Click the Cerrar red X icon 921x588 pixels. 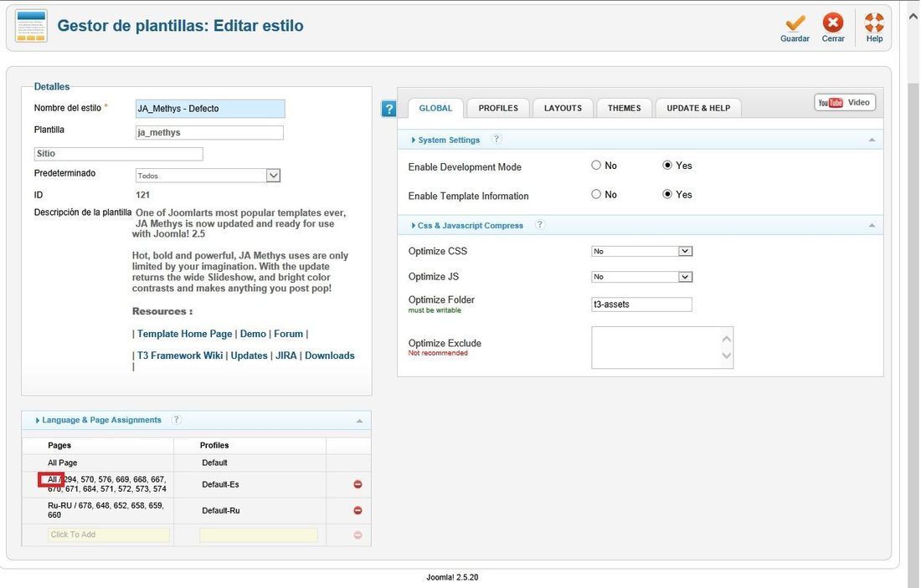[x=832, y=23]
